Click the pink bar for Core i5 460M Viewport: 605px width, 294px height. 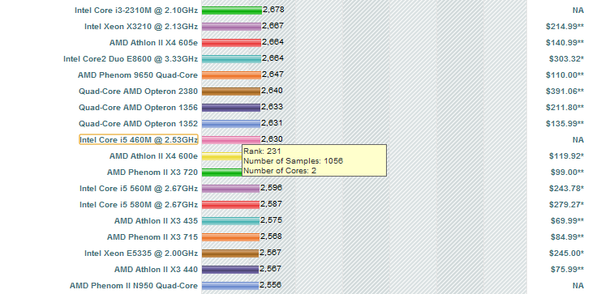231,140
